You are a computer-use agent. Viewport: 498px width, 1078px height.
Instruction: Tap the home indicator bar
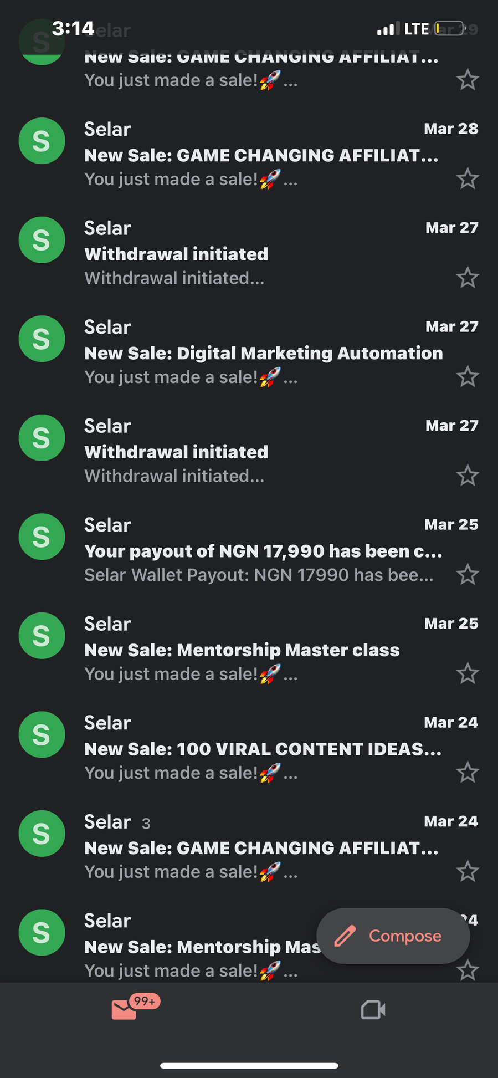tap(249, 1065)
